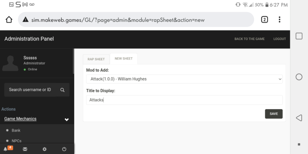
Task: Open the Mod to Add dropdown
Action: 184,79
